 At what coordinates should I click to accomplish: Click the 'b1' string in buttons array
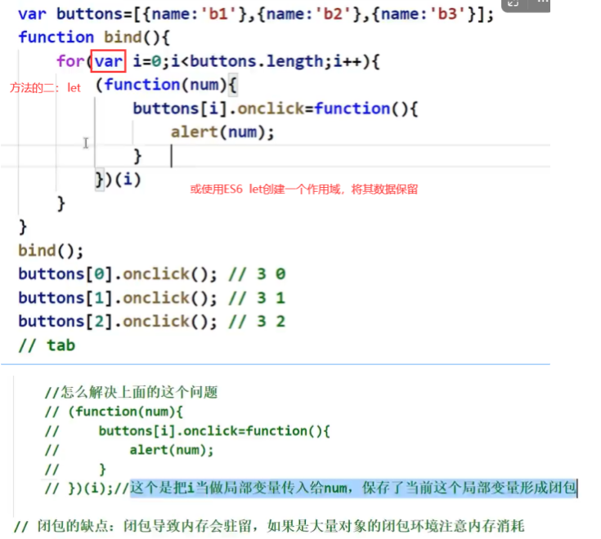(x=218, y=14)
